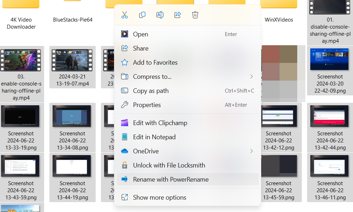Click the Notepad icon
The image size is (353, 212).
click(x=125, y=137)
